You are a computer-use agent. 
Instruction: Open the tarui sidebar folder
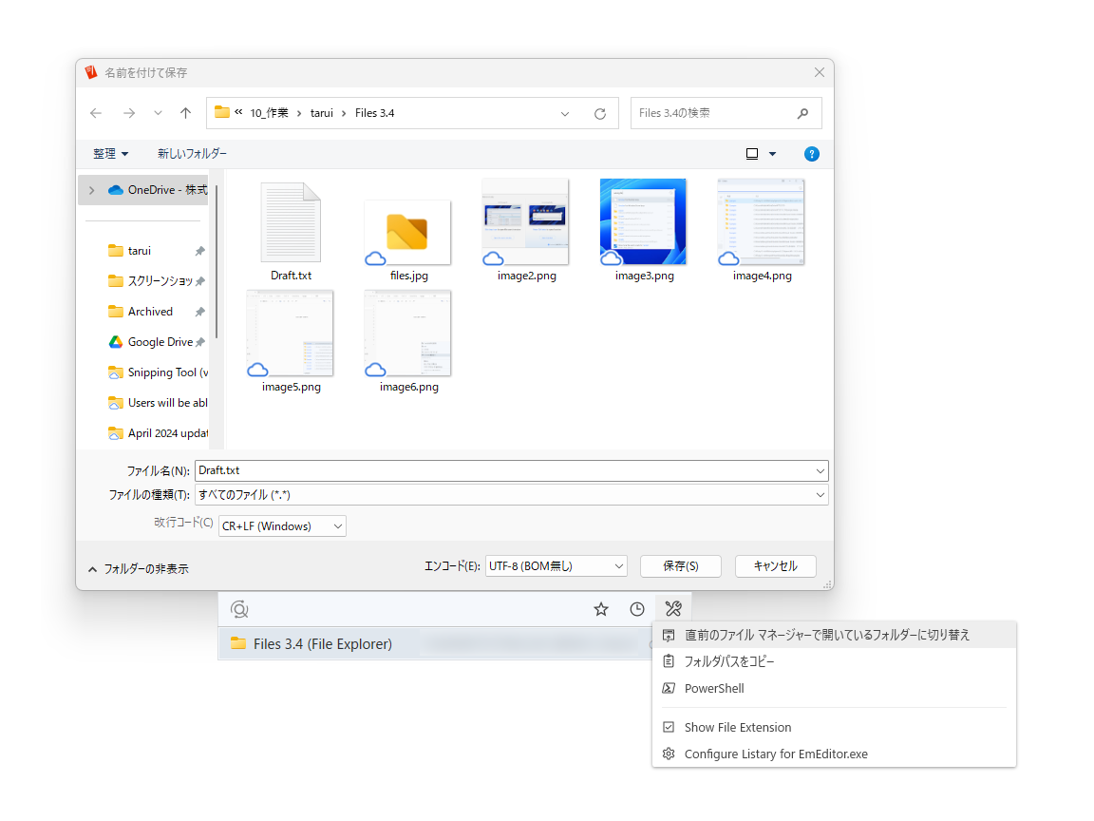[x=140, y=251]
